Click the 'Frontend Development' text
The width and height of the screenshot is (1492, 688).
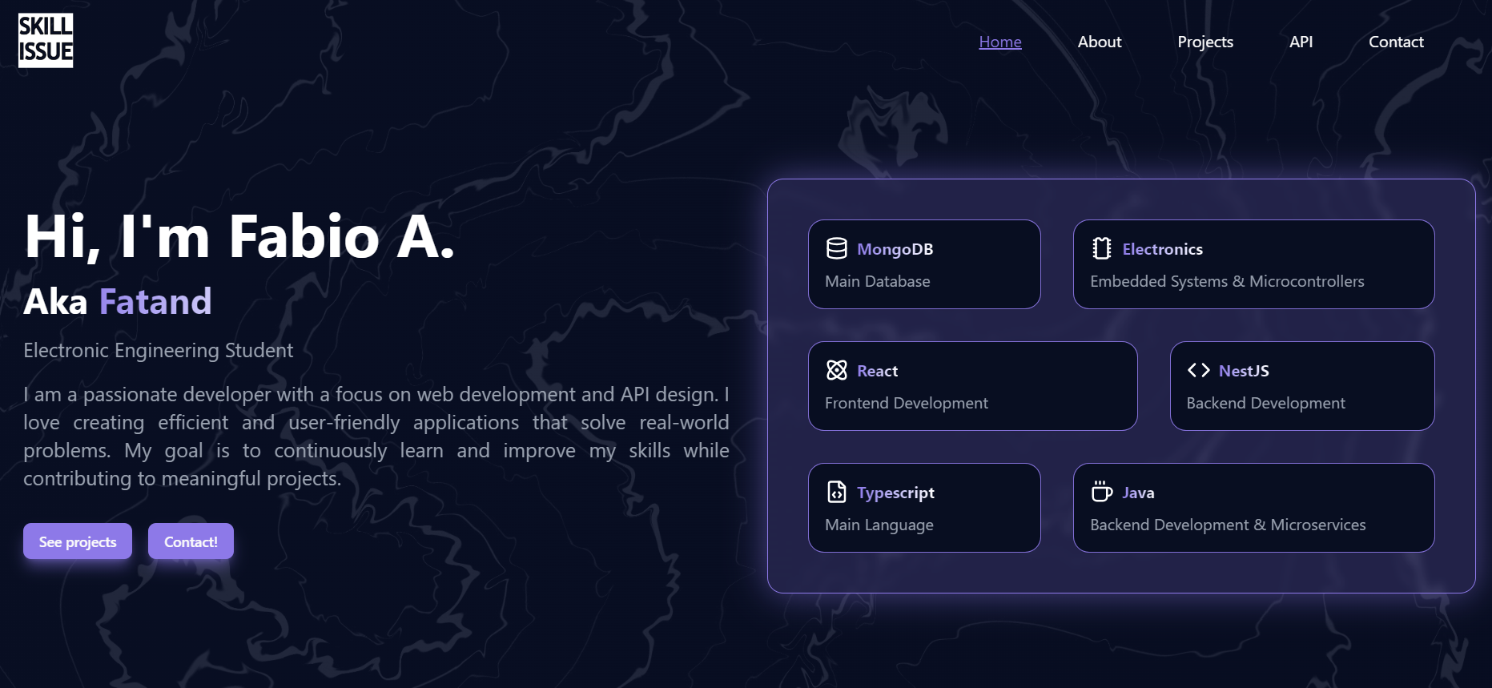tap(907, 403)
